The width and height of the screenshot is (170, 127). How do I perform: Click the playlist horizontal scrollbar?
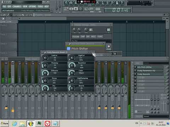(x=44, y=19)
